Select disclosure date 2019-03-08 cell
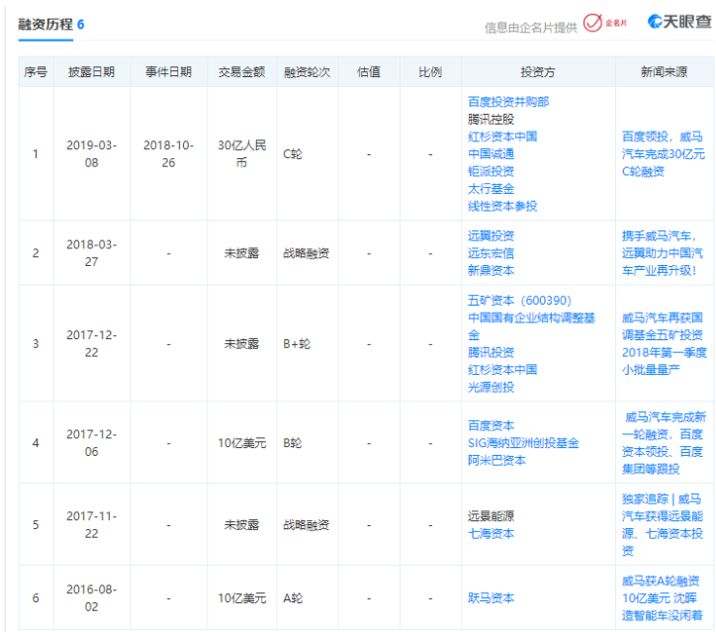This screenshot has width=716, height=632. (91, 154)
